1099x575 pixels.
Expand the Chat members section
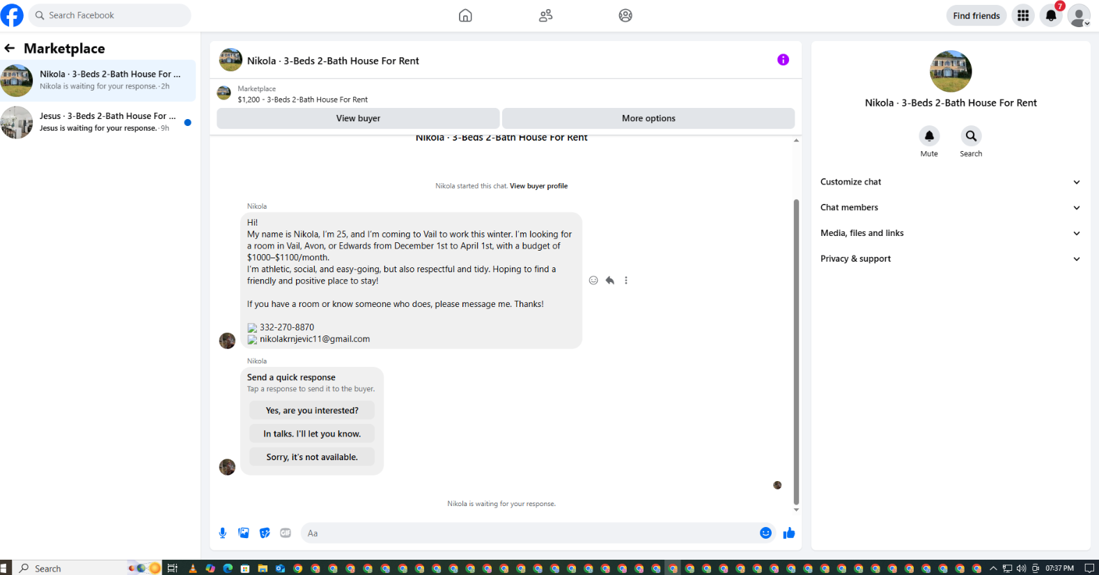tap(951, 207)
